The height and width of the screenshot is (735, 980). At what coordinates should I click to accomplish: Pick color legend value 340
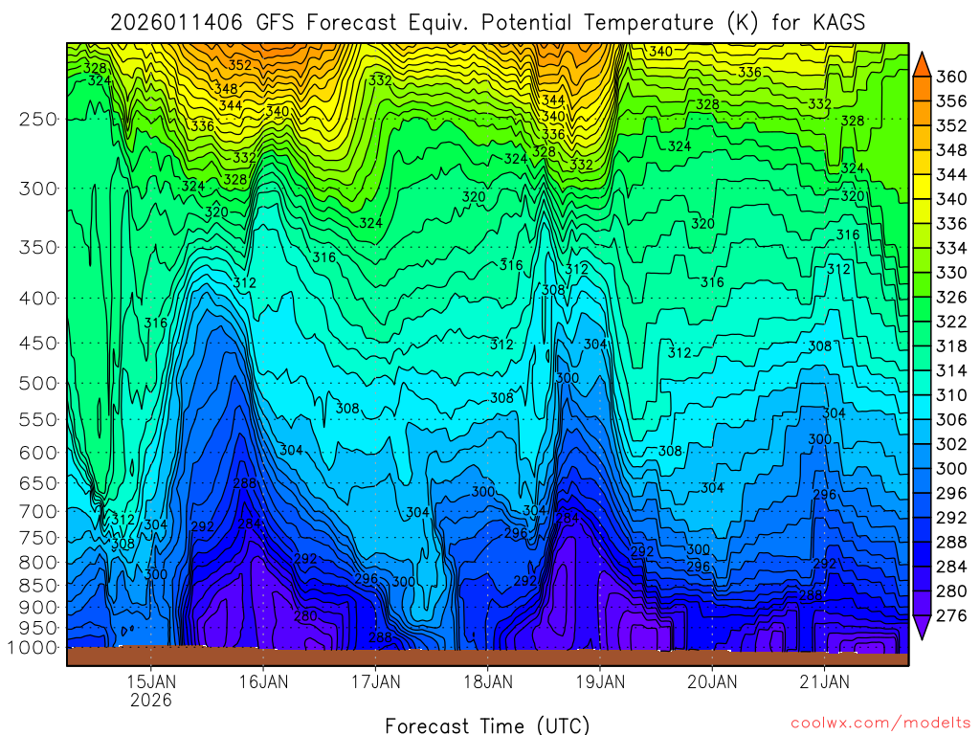pyautogui.click(x=951, y=199)
